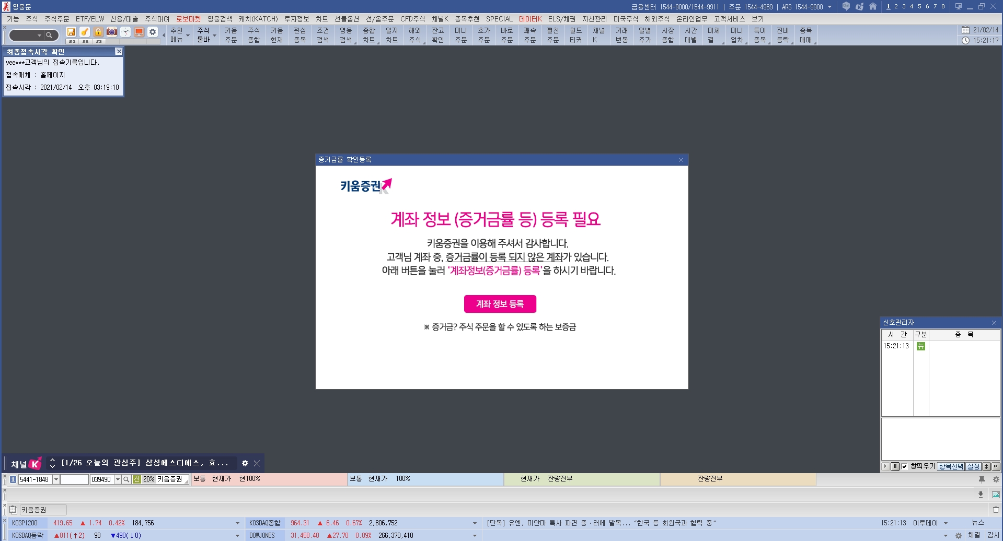Open 종합차트 from the toolbar
This screenshot has height=541, width=1003.
pyautogui.click(x=369, y=35)
